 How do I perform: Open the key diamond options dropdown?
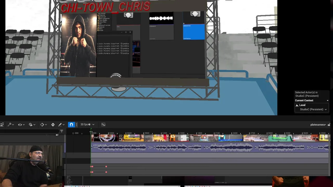[x=43, y=125]
